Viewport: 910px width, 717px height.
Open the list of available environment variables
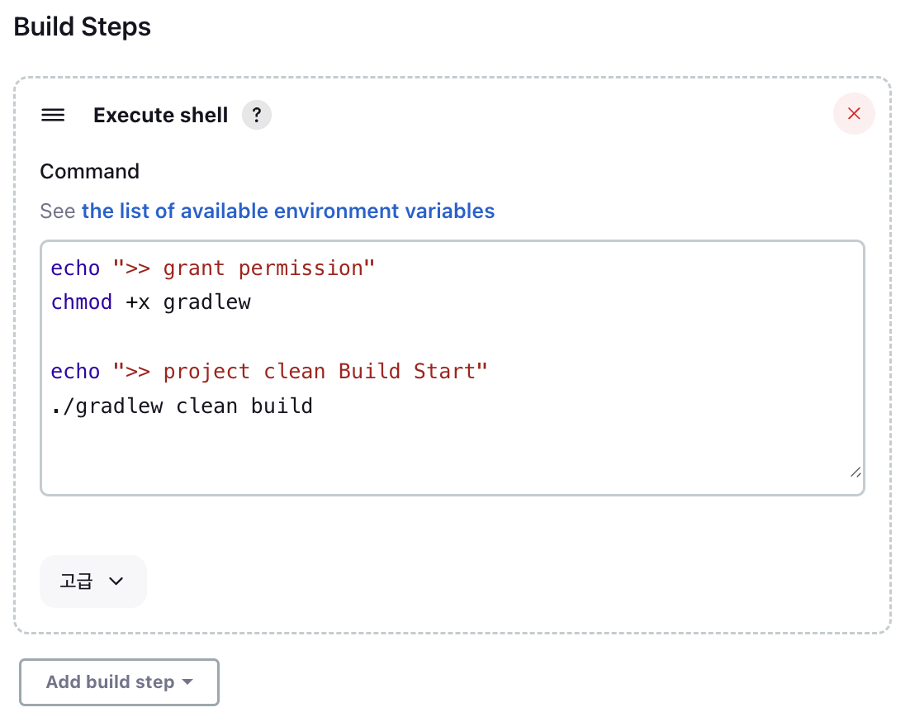click(x=288, y=211)
